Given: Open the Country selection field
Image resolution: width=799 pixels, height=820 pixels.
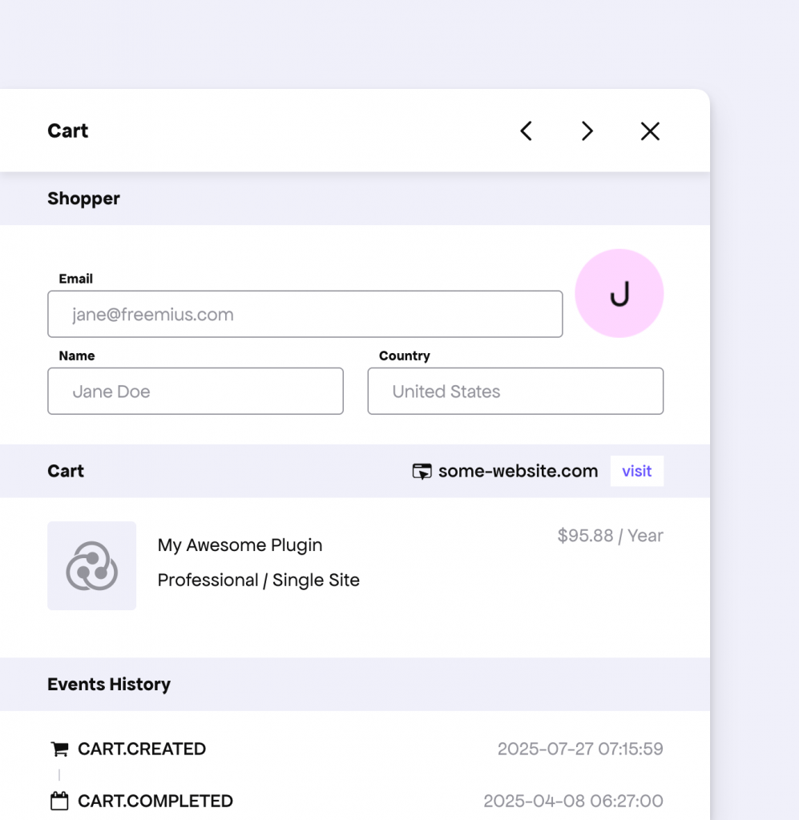Looking at the screenshot, I should tap(515, 392).
